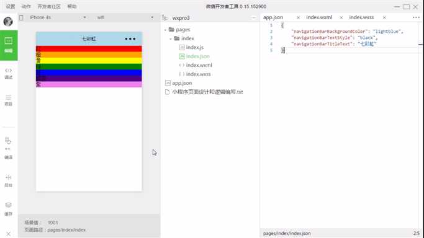Click the 七彩虹 title in the simulator
424x238 pixels.
(89, 39)
